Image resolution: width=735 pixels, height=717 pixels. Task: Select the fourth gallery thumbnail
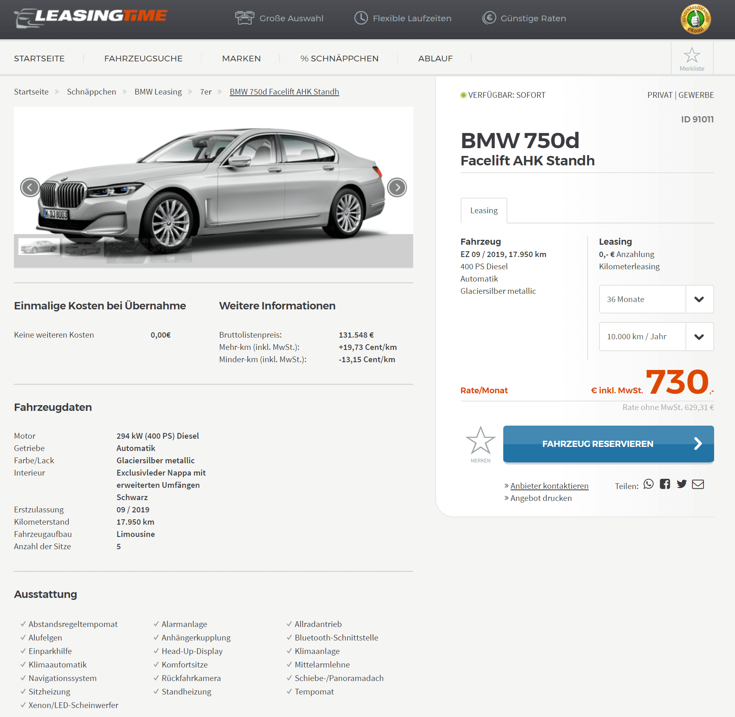(171, 250)
